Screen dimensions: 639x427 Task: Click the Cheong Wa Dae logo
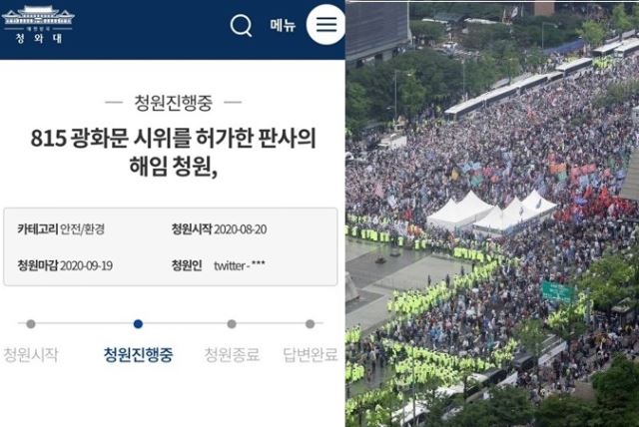click(38, 24)
